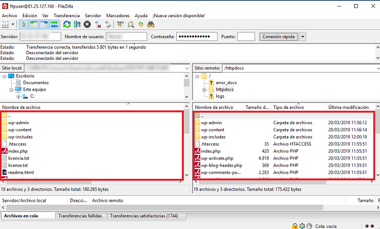Select logs folder in remote tree
This screenshot has height=229, width=380.
point(220,96)
